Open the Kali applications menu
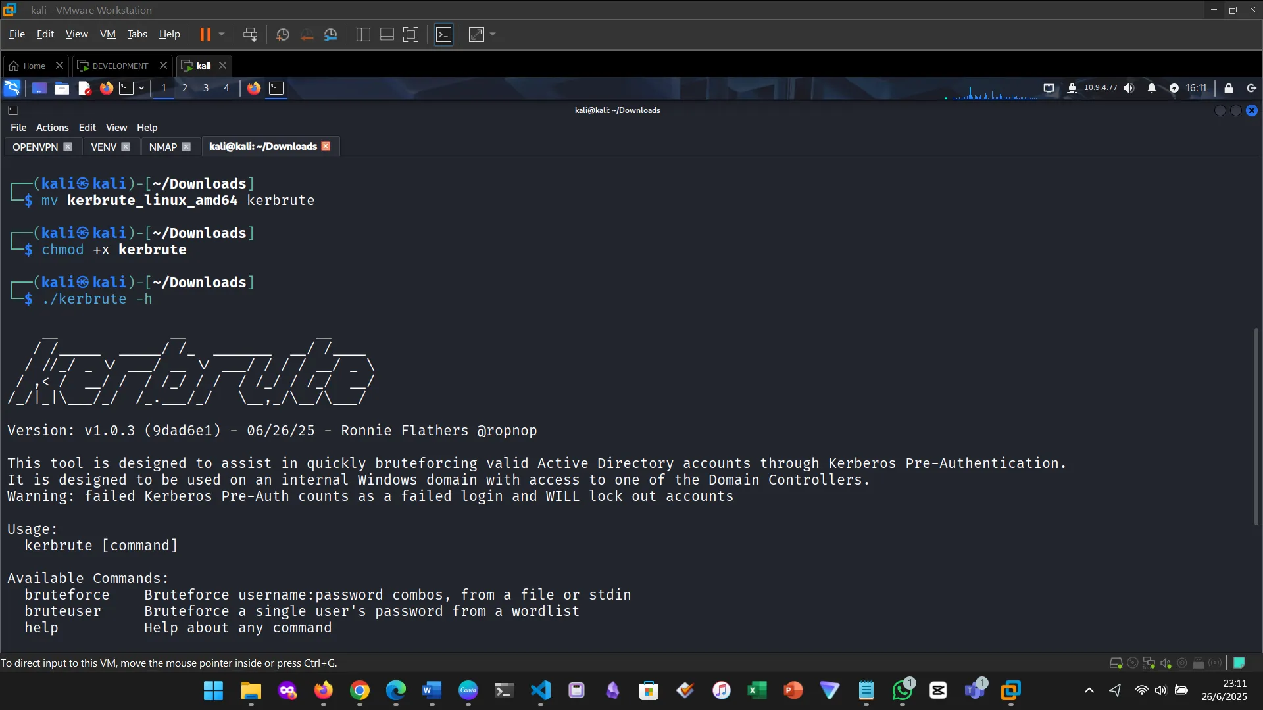1263x710 pixels. click(12, 87)
